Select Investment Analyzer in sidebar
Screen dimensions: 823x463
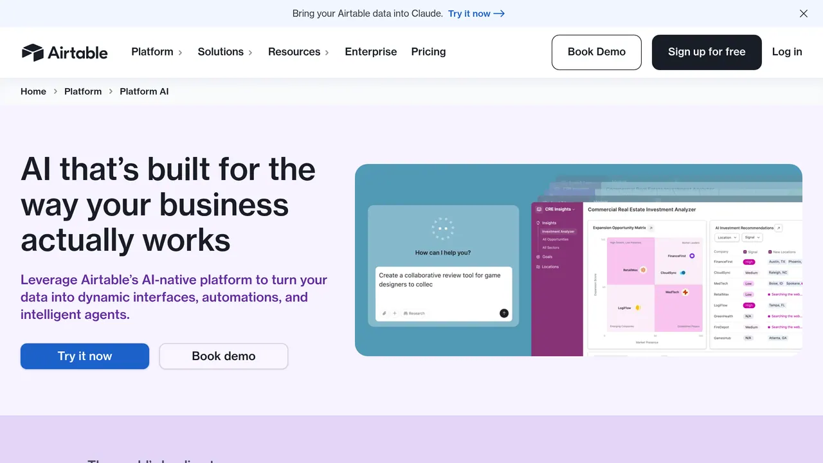click(558, 232)
